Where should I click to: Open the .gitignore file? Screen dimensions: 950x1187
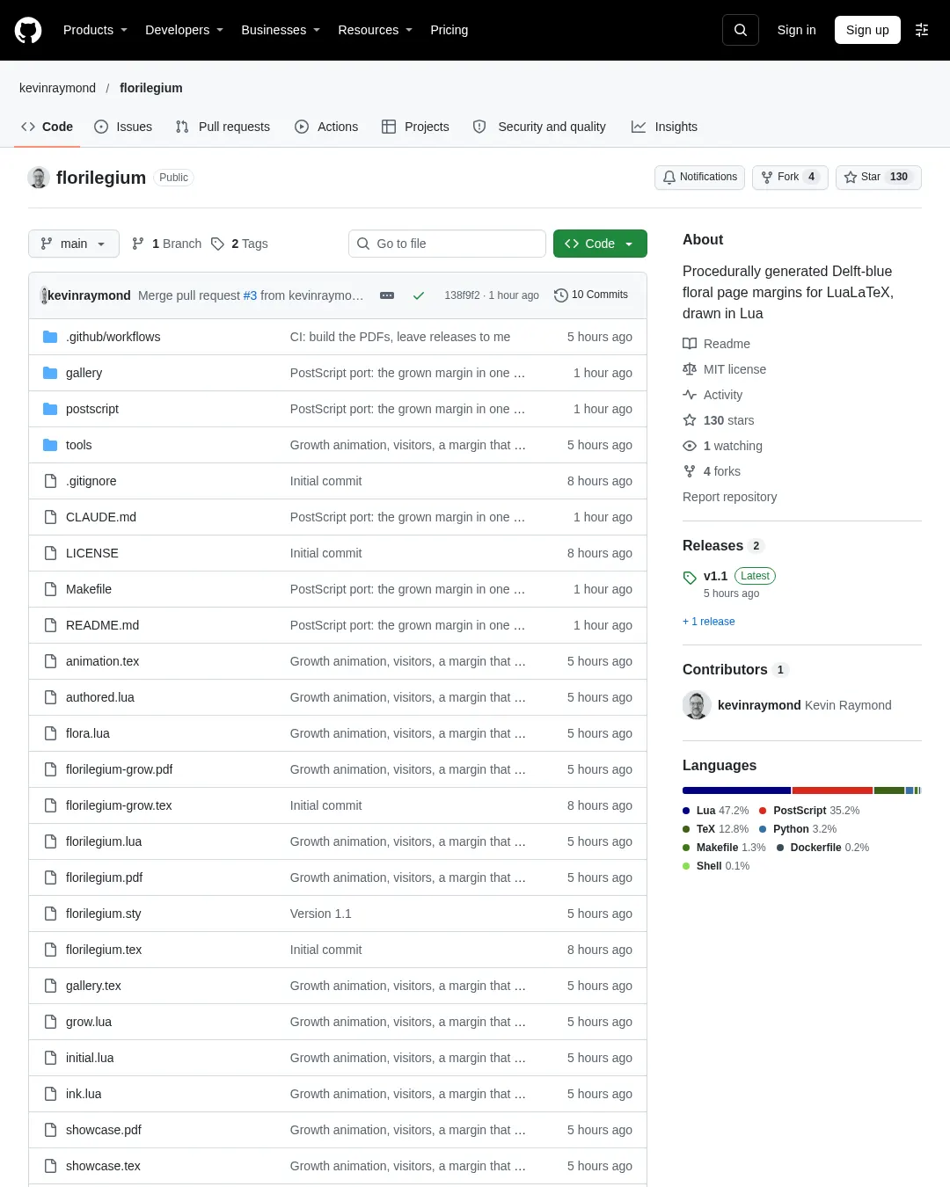[91, 481]
